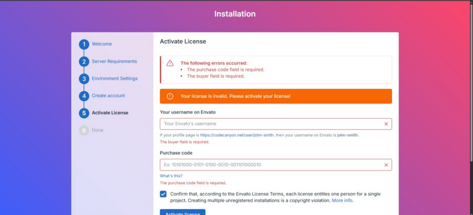The width and height of the screenshot is (473, 215).
Task: Open the Create account step
Action: coord(108,95)
